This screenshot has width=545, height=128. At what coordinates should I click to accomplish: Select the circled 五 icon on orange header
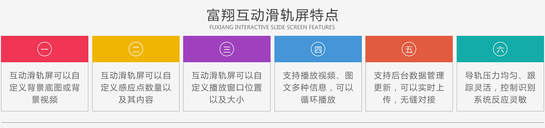[409, 49]
